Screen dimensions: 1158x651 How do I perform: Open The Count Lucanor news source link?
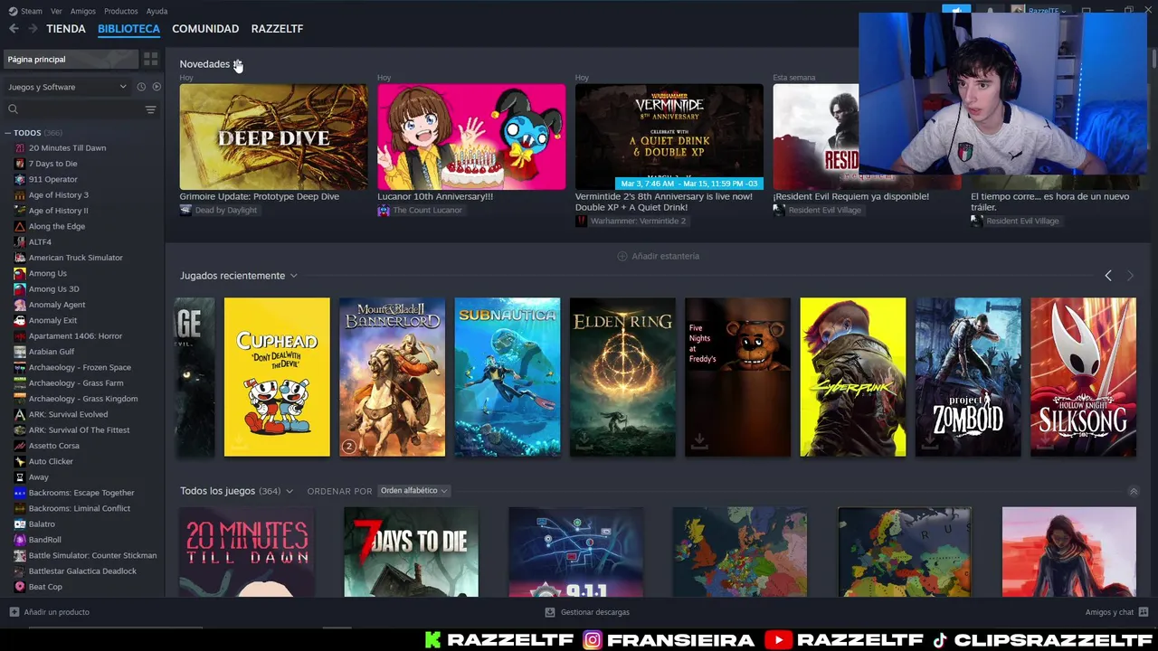(420, 210)
